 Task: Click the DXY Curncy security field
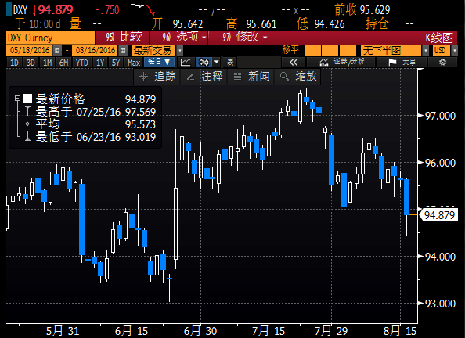click(x=50, y=38)
